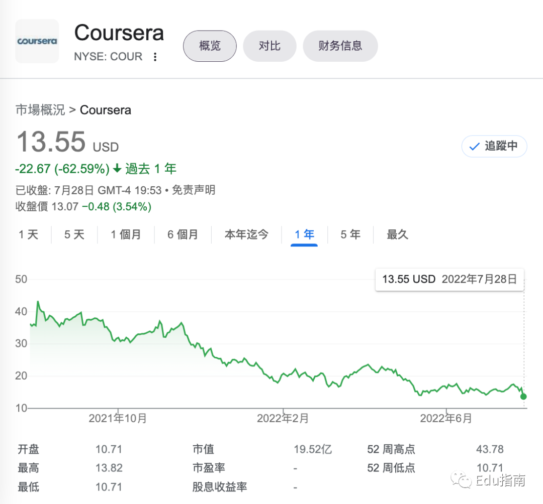
Task: Click the 2022年2月 axis label
Action: coord(283,419)
